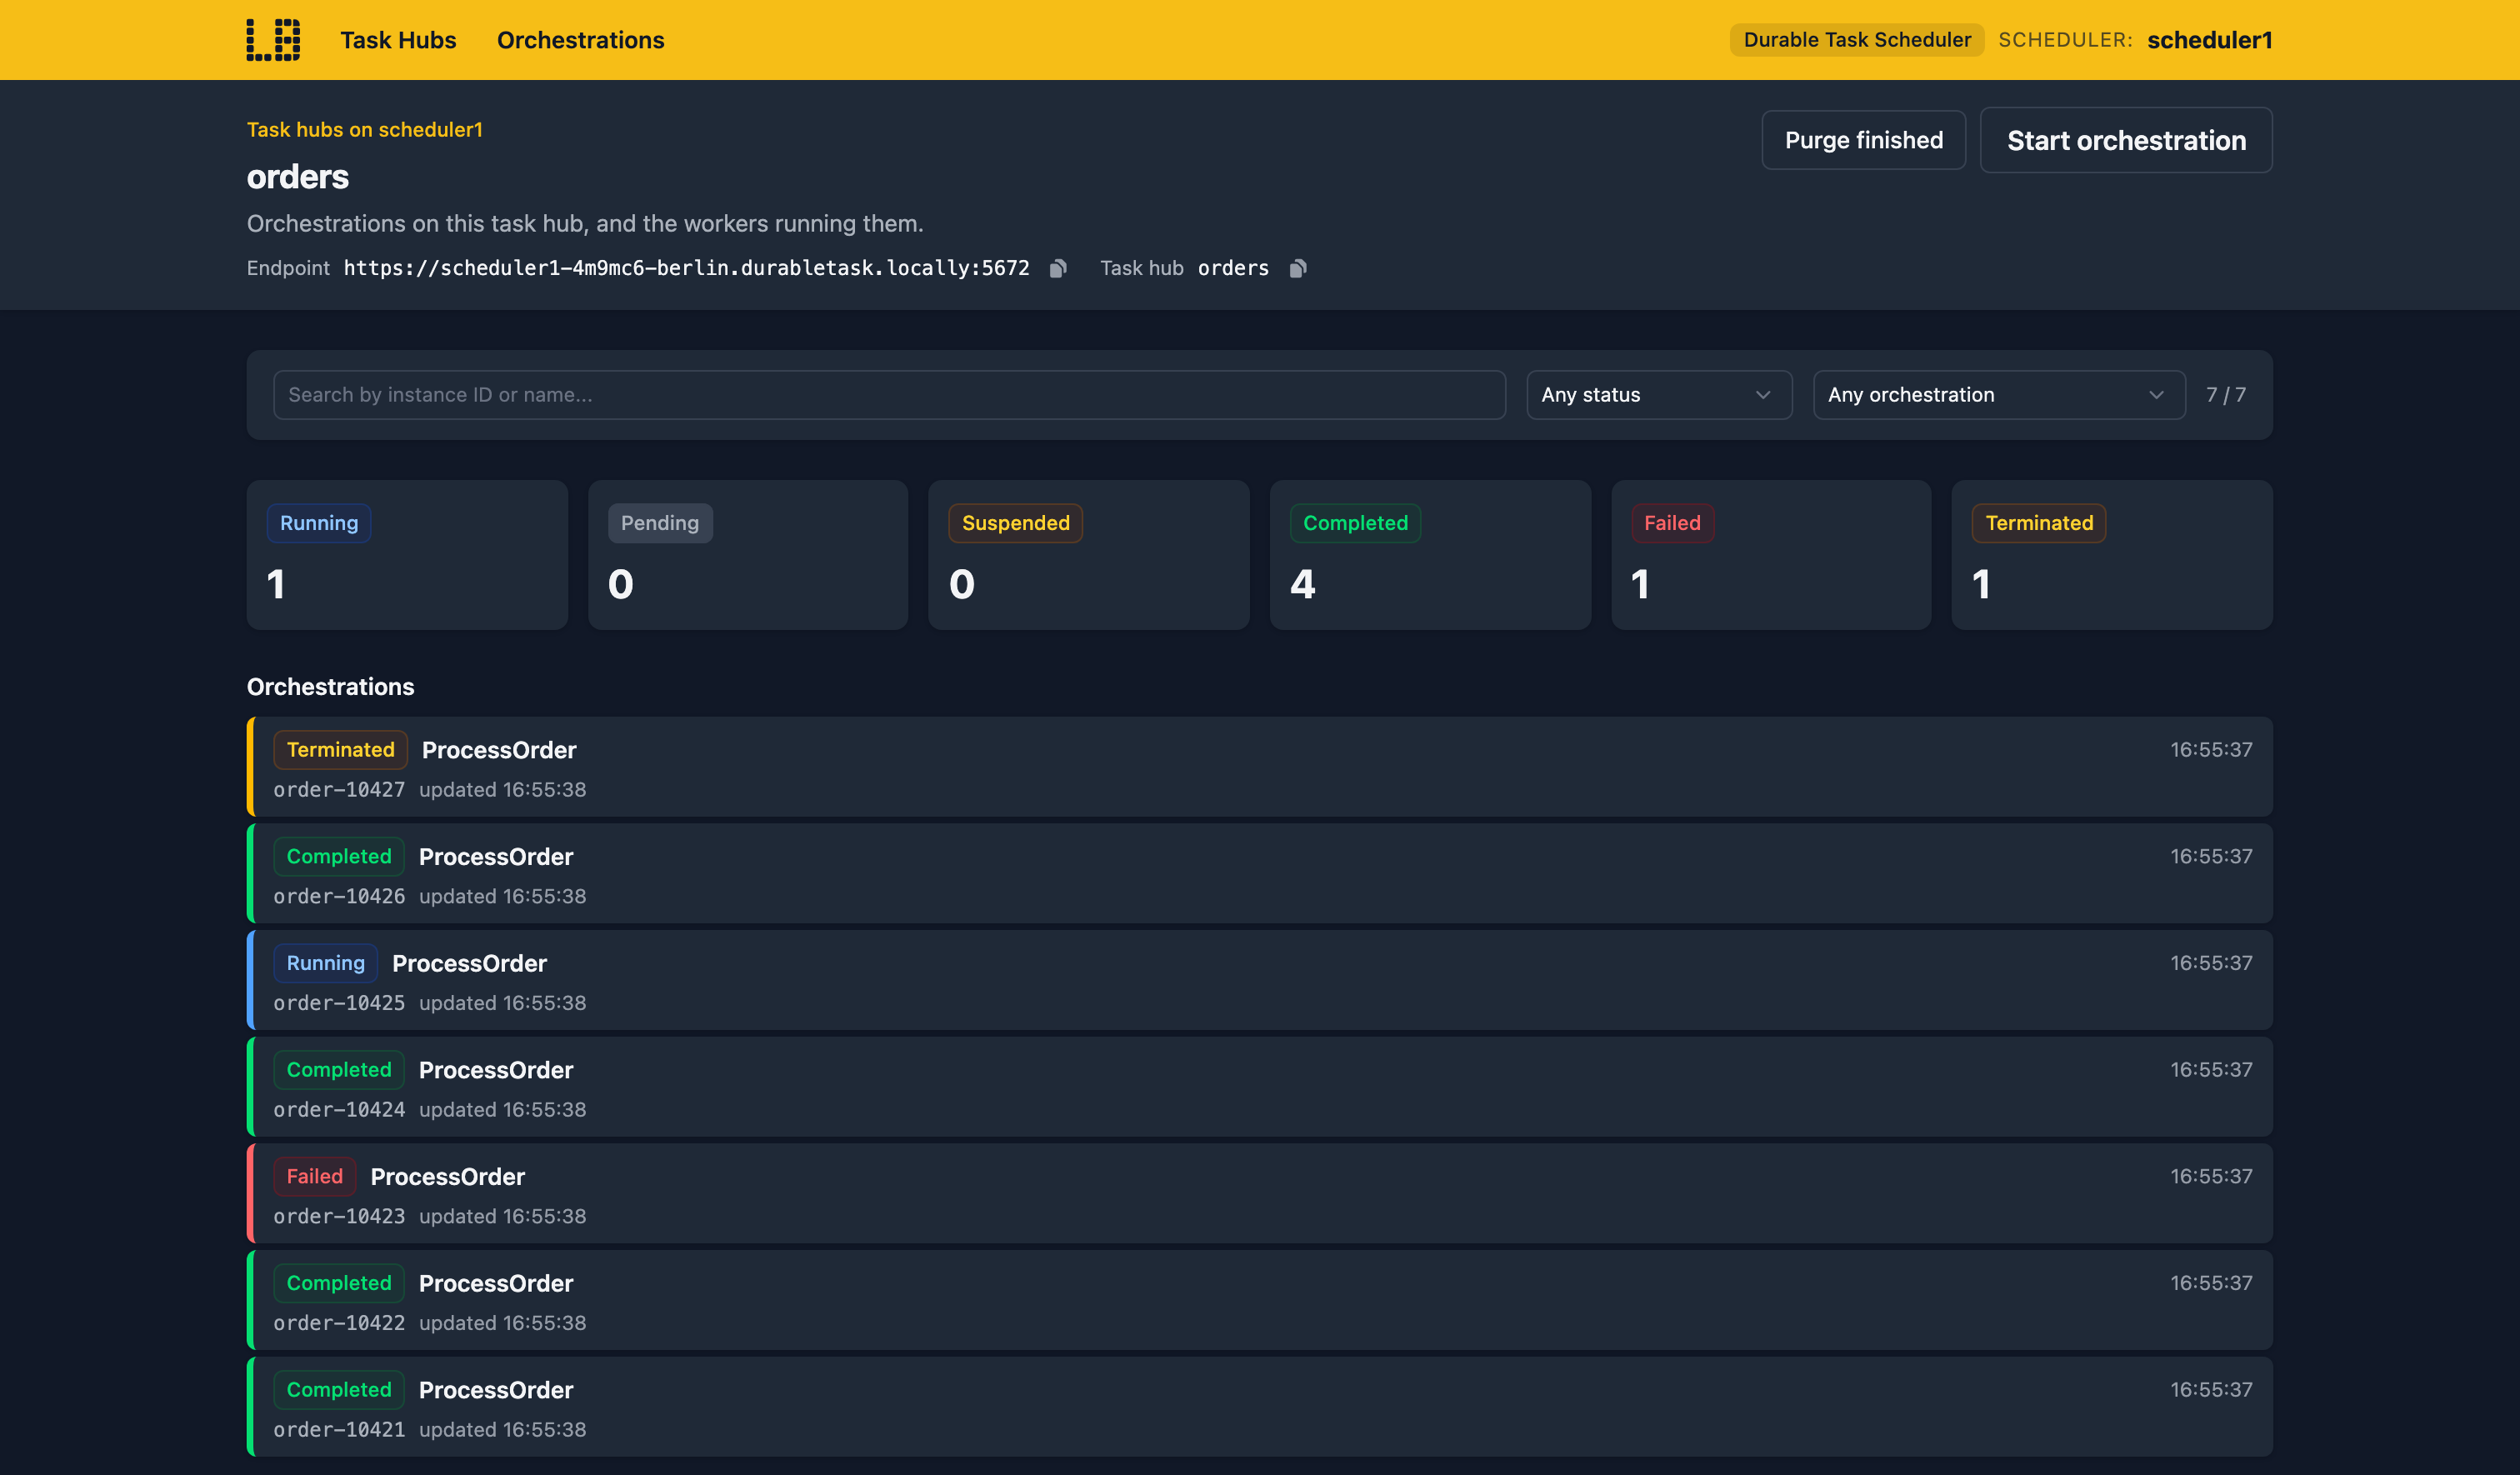The height and width of the screenshot is (1475, 2520).
Task: Click the dashboard logo icon
Action: coord(273,40)
